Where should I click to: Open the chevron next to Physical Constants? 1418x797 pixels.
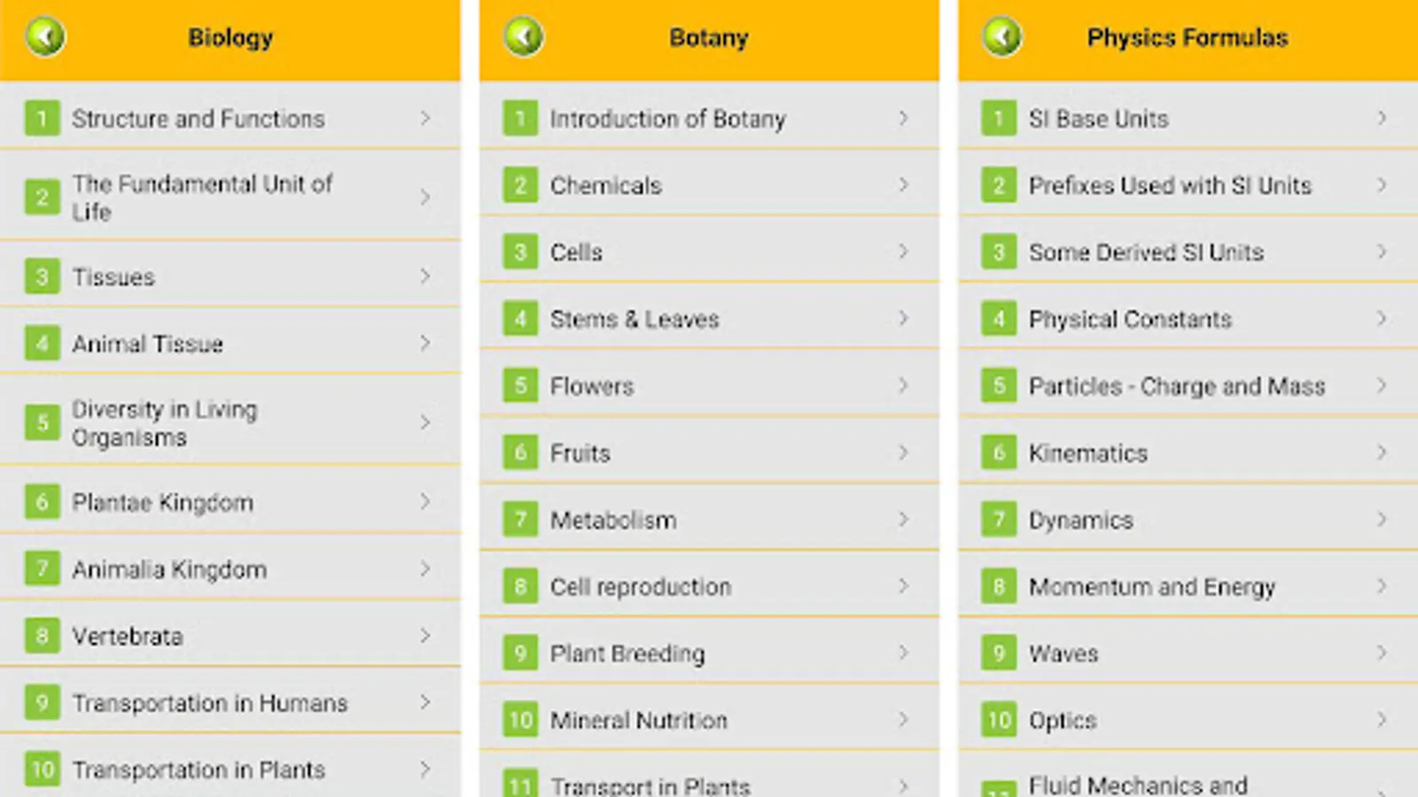[1382, 318]
